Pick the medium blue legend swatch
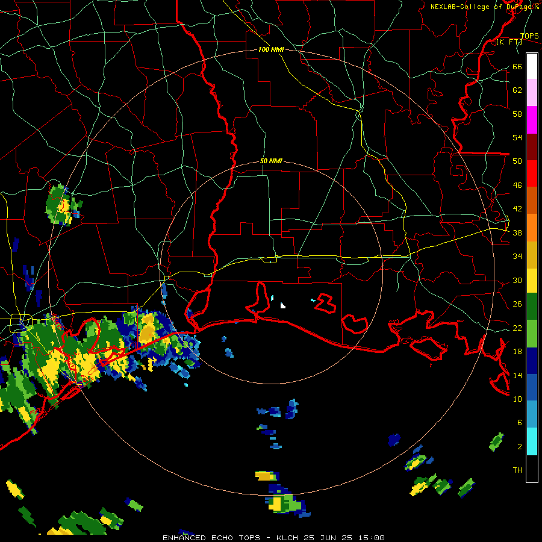 point(532,387)
